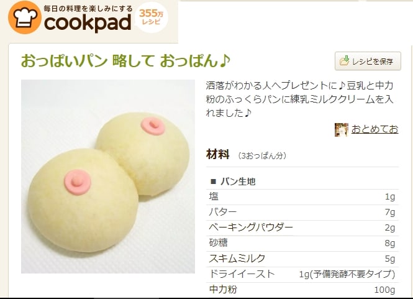Select the ベーキングパウダー ingredient row

pos(302,228)
